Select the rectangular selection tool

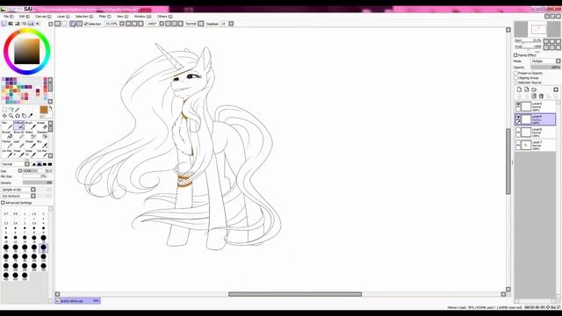[x=4, y=110]
